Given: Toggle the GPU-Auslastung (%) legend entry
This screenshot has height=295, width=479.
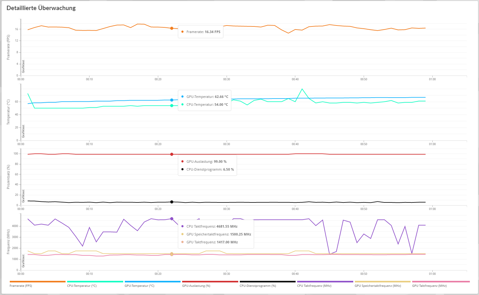Looking at the screenshot, I should click(210, 284).
